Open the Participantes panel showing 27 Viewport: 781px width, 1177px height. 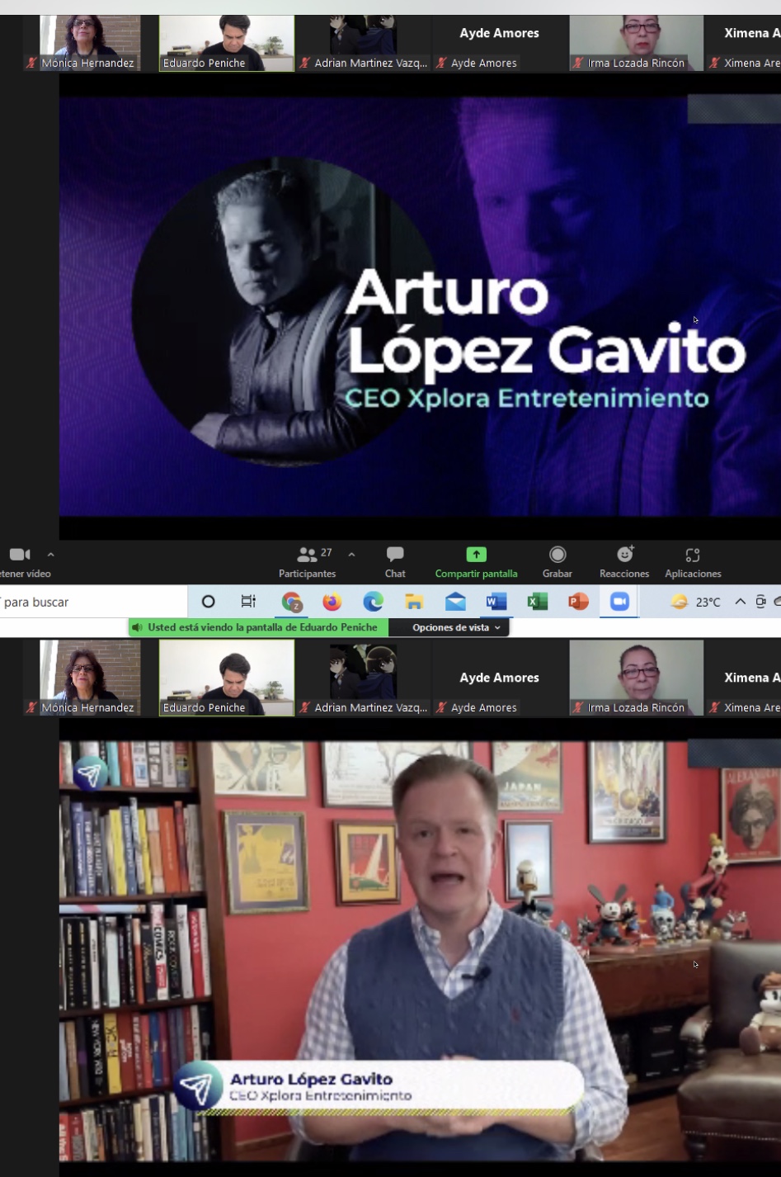(308, 562)
